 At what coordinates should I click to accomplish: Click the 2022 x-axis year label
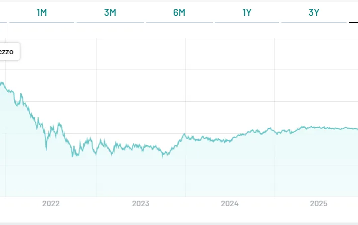coord(51,203)
